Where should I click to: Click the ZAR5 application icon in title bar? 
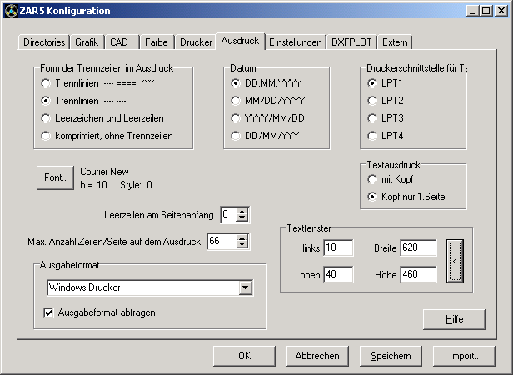(x=10, y=10)
